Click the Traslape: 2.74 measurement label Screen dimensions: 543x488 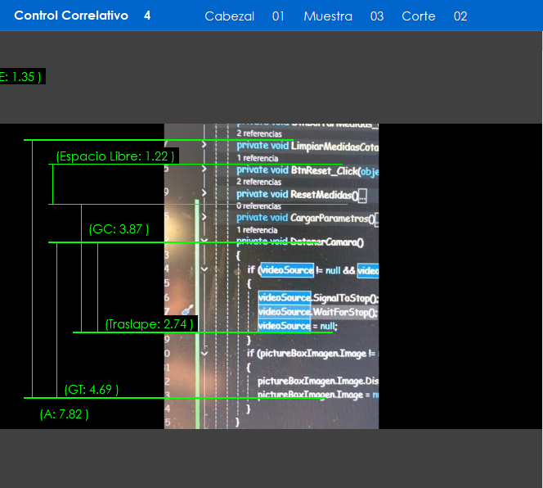(x=150, y=324)
